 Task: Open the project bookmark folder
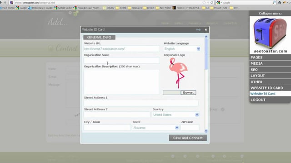point(149,8)
